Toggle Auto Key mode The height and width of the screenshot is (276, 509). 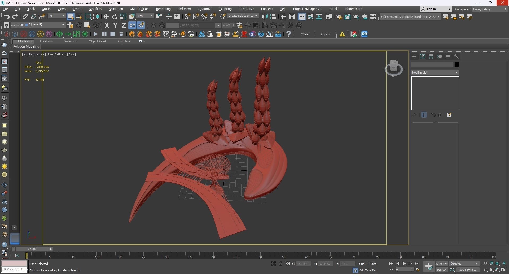point(442,264)
